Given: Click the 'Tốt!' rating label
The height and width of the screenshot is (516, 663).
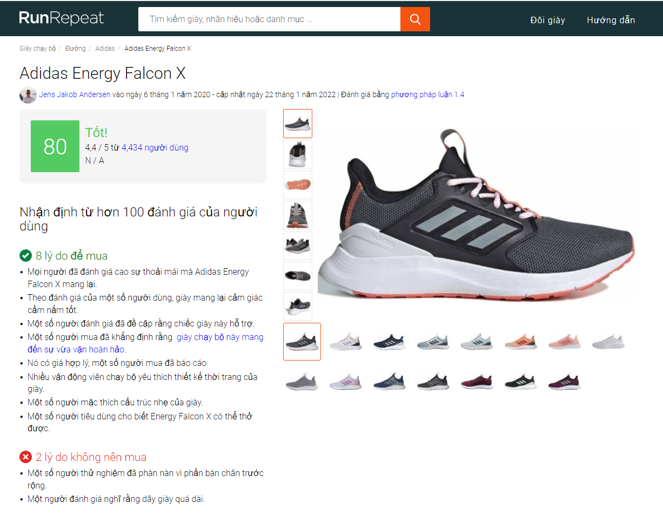Looking at the screenshot, I should 97,133.
